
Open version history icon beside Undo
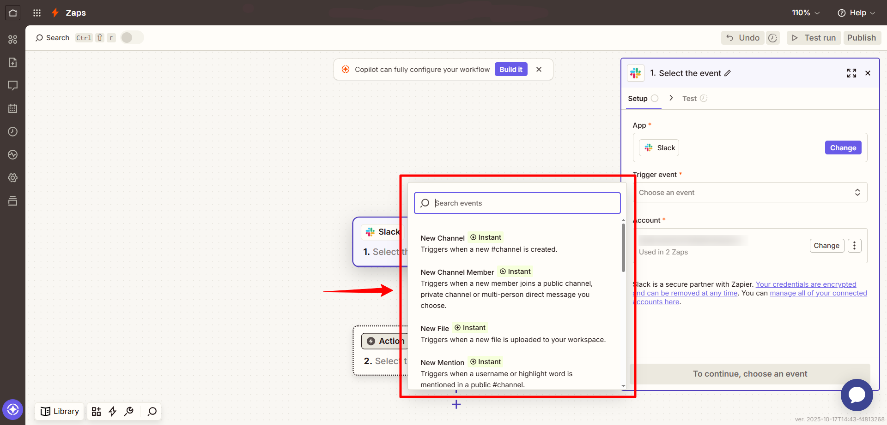tap(773, 38)
